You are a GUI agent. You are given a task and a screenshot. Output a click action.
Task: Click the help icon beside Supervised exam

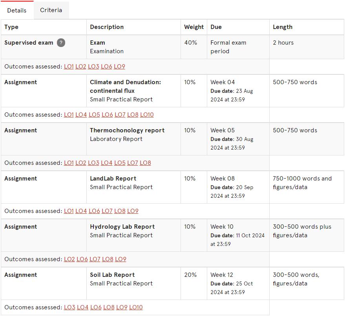pos(61,43)
